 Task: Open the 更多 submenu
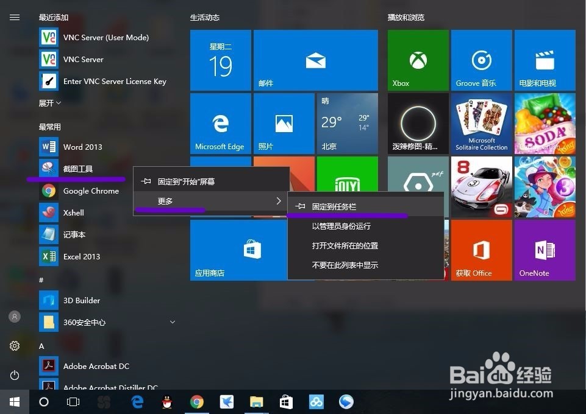[211, 201]
